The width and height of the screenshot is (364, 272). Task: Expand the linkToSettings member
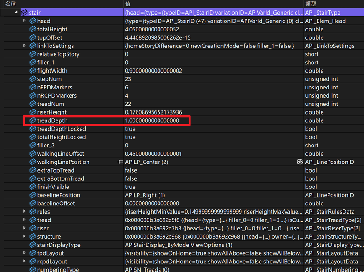tap(24, 46)
